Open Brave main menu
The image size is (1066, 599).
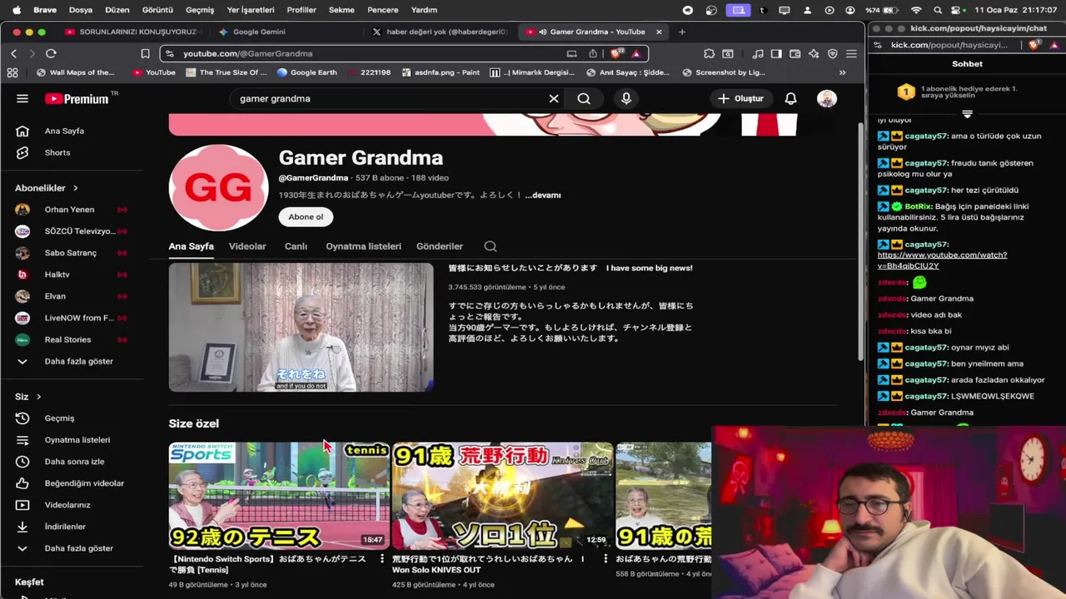pyautogui.click(x=851, y=53)
